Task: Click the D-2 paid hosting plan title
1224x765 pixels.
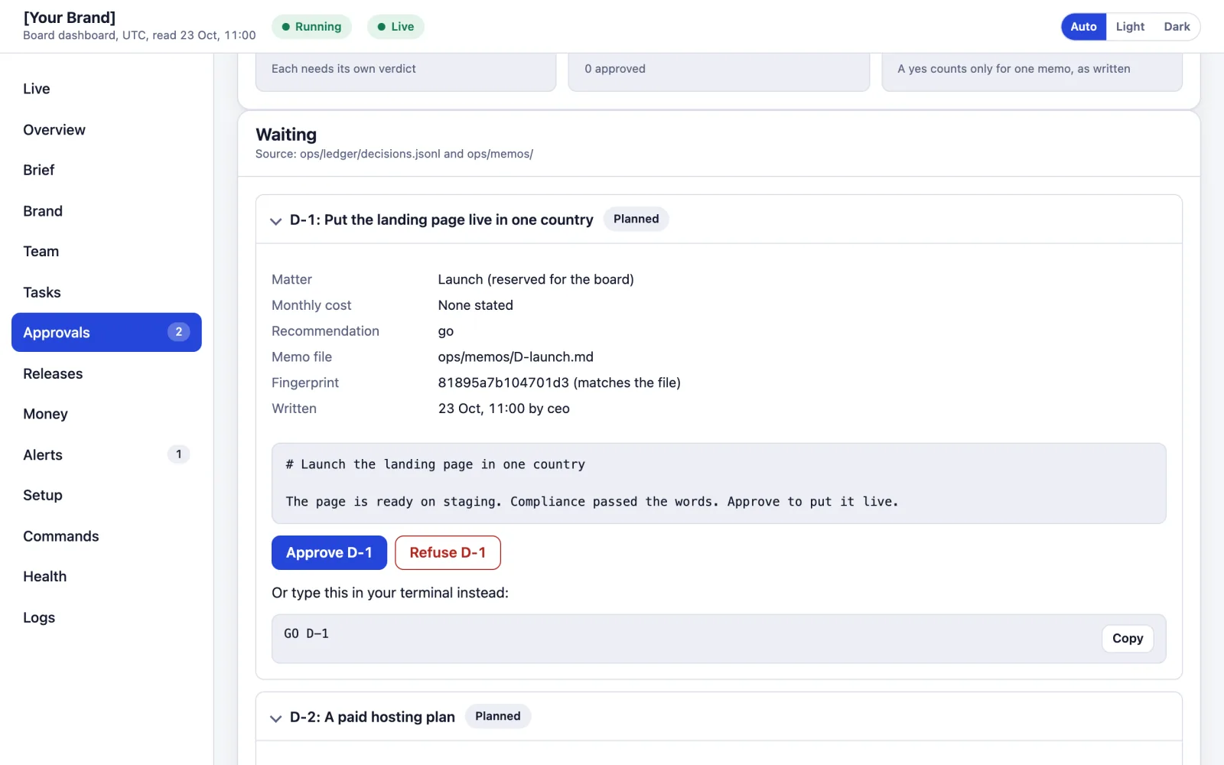Action: (373, 717)
